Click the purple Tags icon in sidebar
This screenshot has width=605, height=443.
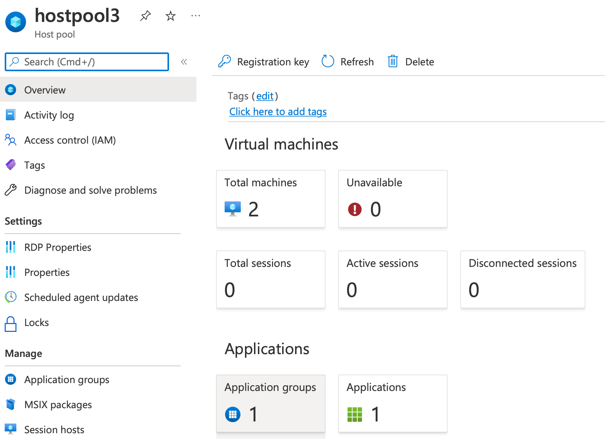11,165
